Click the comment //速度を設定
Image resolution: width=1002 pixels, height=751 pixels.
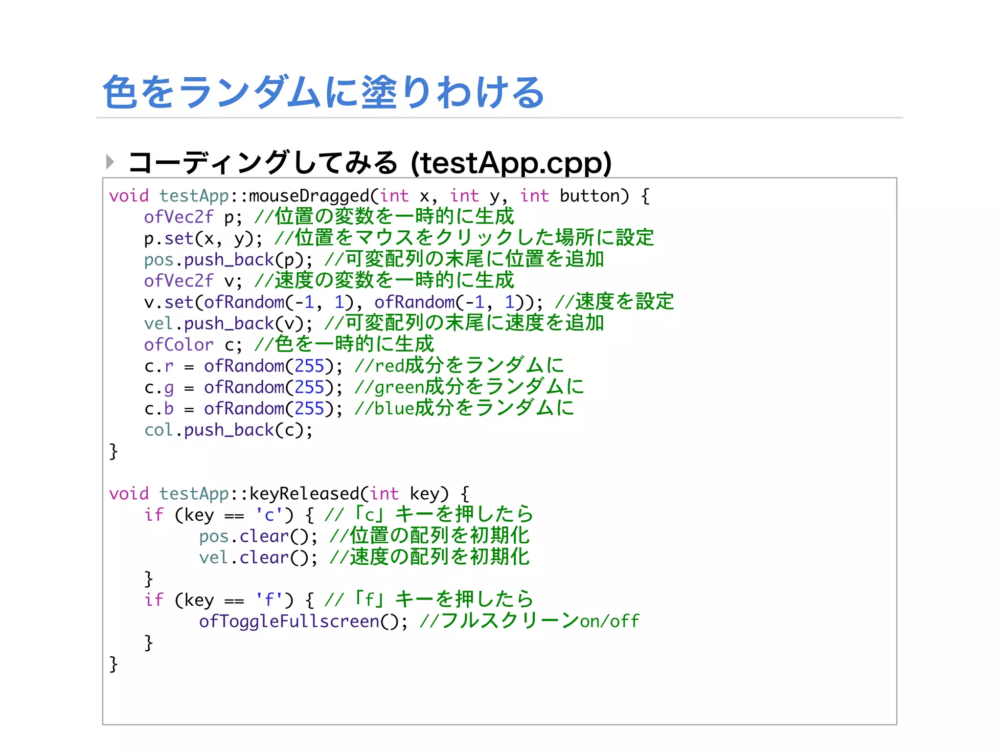click(614, 302)
